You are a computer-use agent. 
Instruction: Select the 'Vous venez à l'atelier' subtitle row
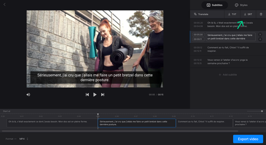coord(228,62)
